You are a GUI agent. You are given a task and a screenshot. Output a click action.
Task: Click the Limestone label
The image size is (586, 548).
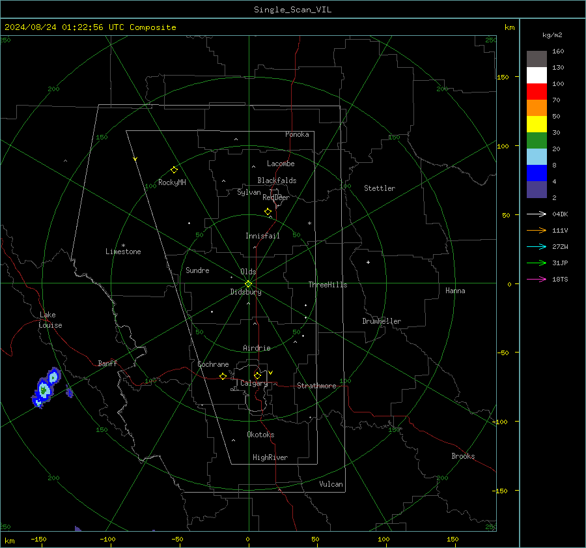123,252
